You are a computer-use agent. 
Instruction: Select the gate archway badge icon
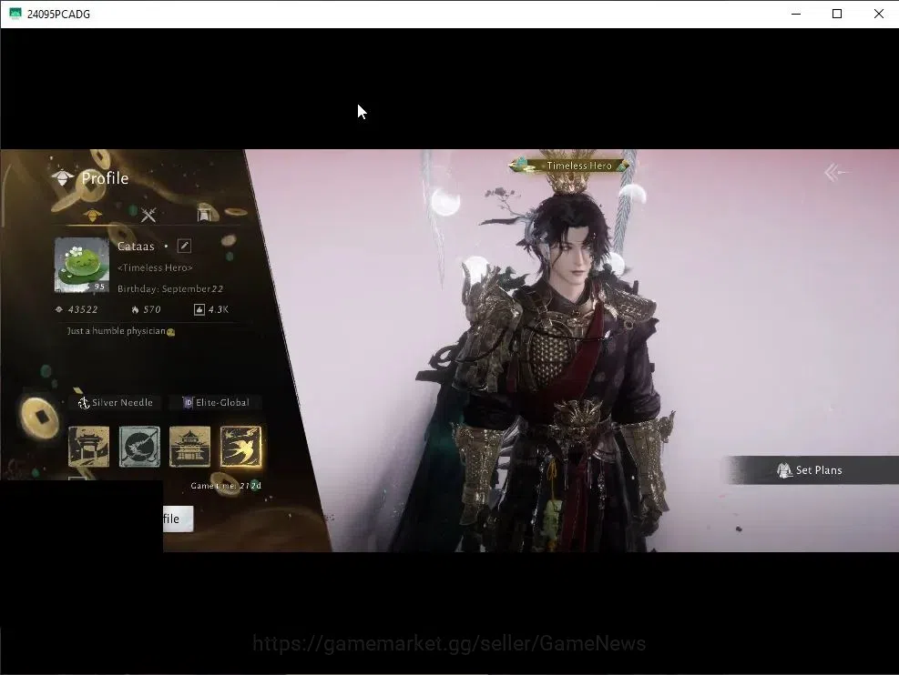pyautogui.click(x=89, y=447)
